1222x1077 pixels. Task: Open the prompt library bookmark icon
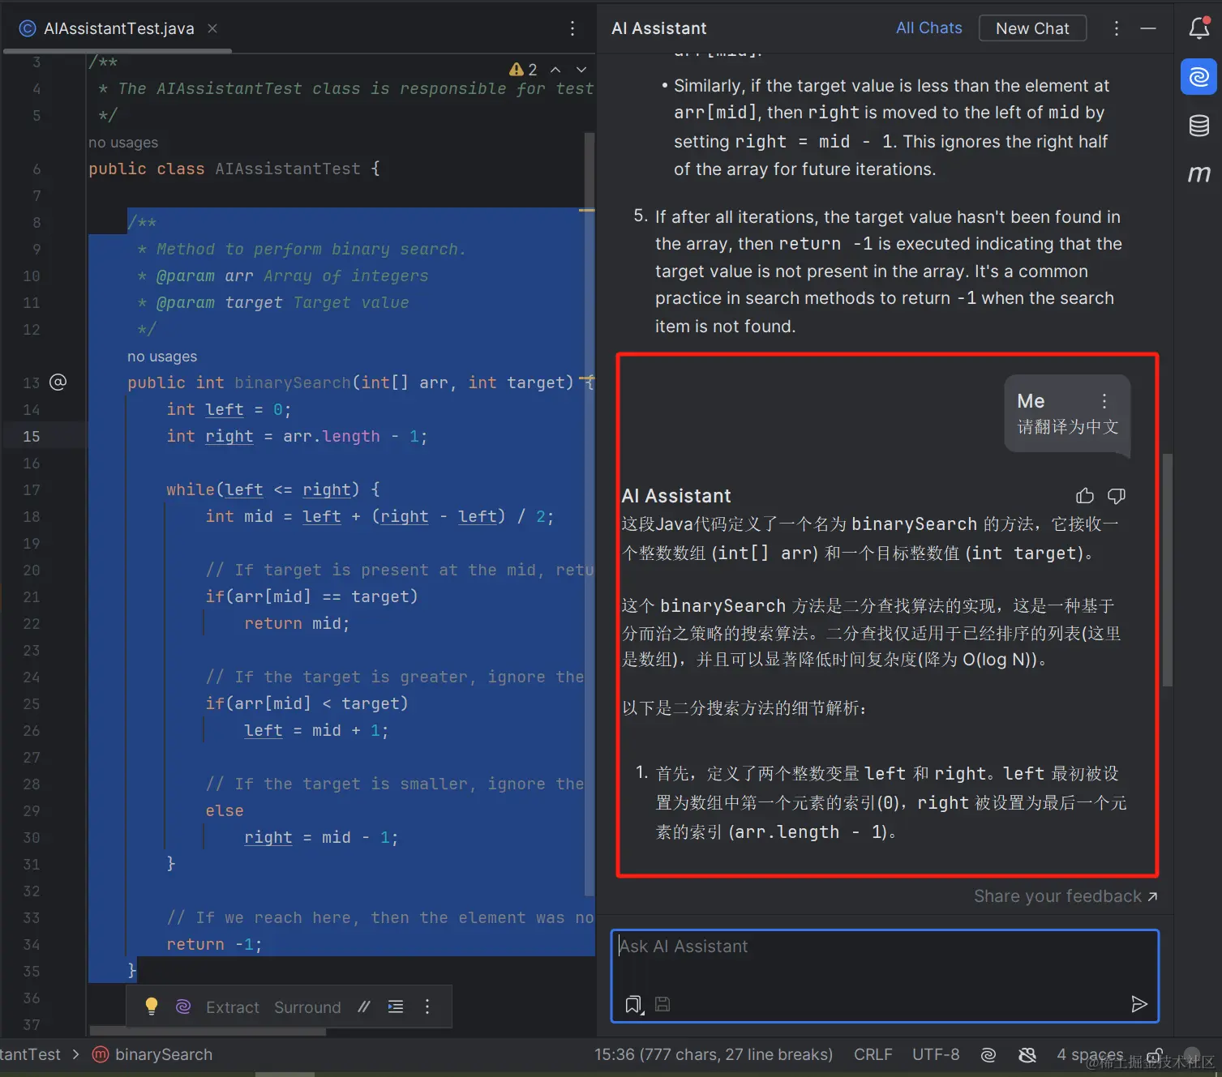coord(633,1004)
